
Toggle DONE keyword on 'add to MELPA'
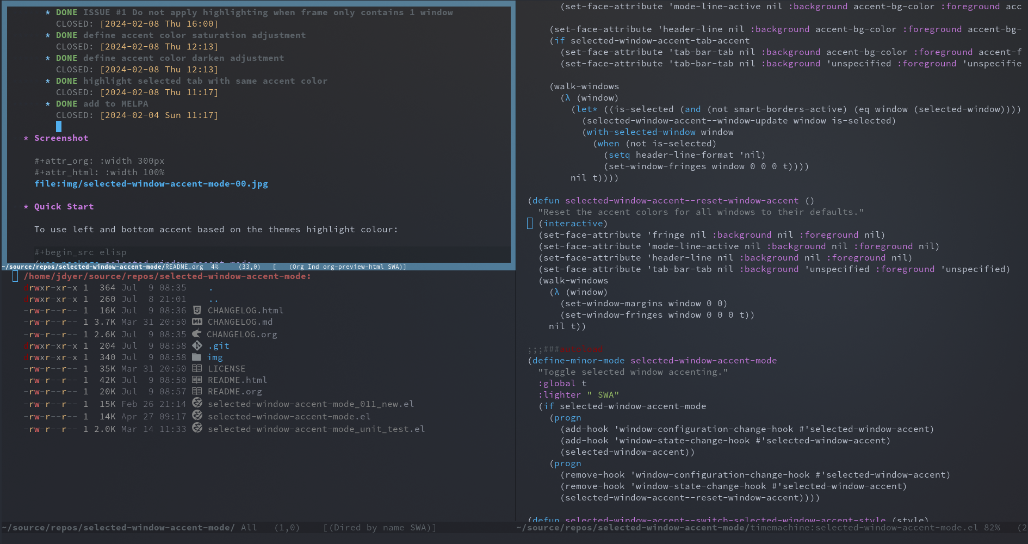[x=67, y=104]
